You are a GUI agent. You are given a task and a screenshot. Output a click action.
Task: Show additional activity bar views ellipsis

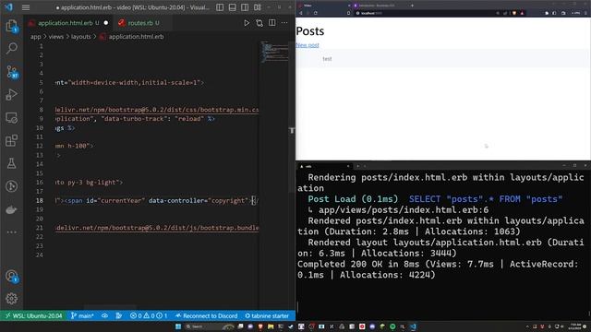pyautogui.click(x=12, y=232)
